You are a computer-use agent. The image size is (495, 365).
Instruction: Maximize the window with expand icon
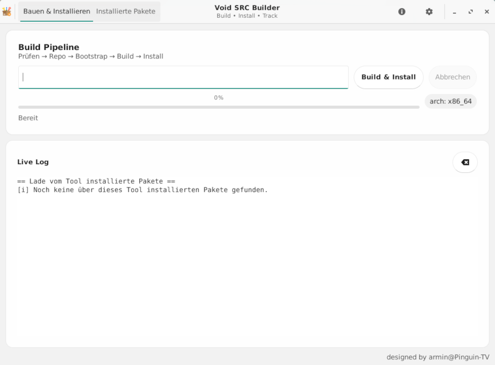tap(471, 12)
